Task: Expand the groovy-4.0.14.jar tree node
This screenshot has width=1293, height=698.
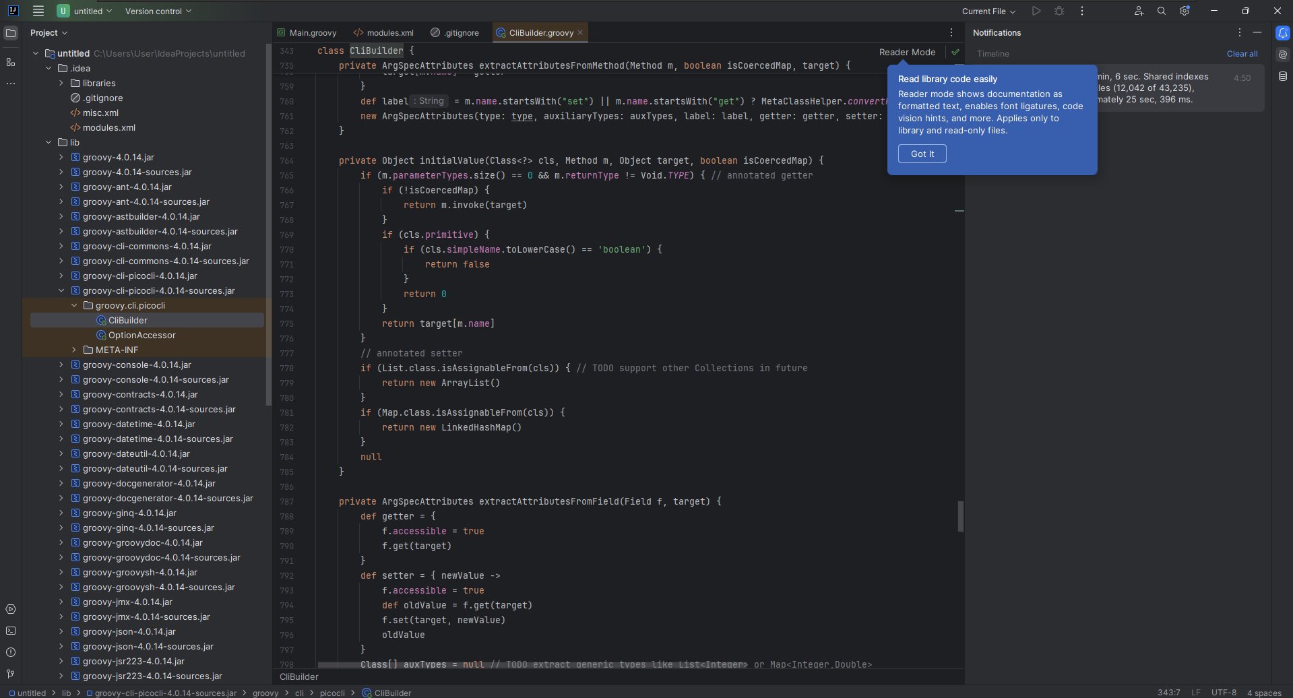Action: (61, 158)
